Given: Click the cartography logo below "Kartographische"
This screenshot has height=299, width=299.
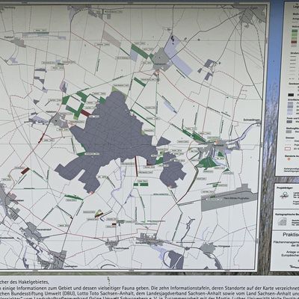Looking at the screenshot, I should click(x=282, y=222).
